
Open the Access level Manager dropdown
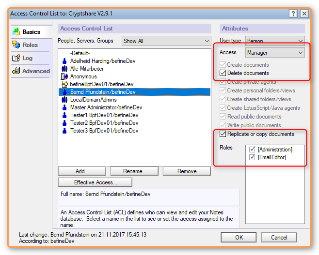[x=275, y=53]
